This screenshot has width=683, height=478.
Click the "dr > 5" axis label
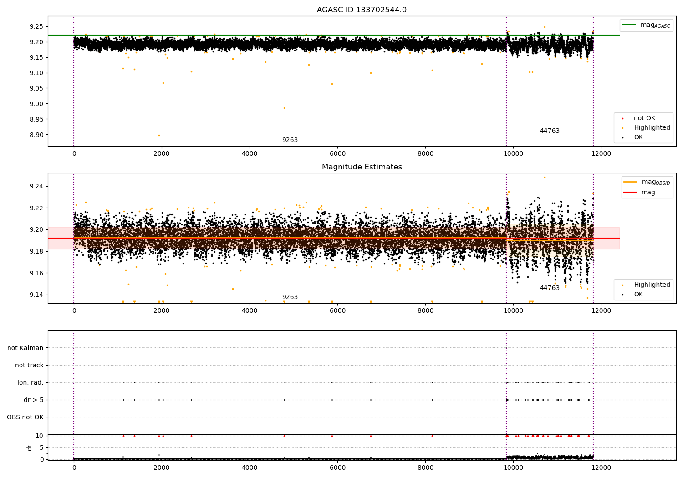[x=34, y=400]
